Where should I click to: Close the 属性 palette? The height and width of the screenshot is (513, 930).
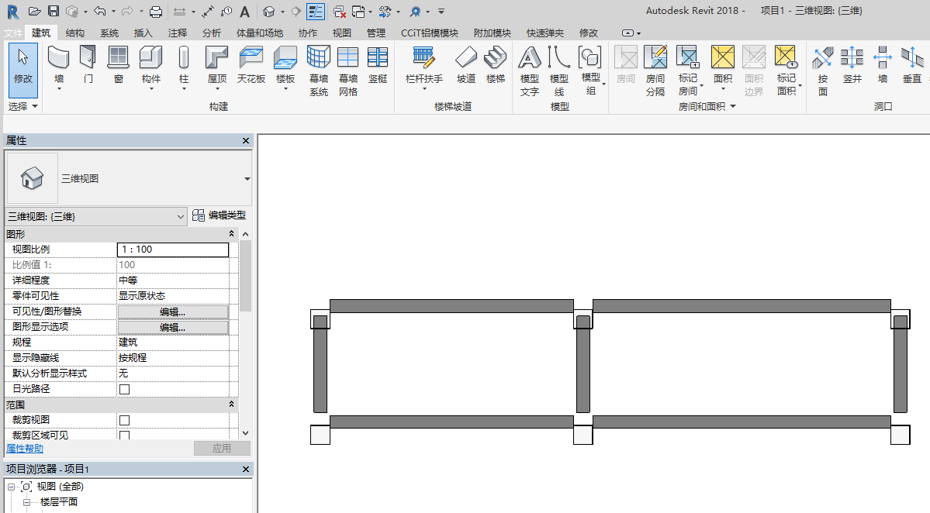click(246, 141)
